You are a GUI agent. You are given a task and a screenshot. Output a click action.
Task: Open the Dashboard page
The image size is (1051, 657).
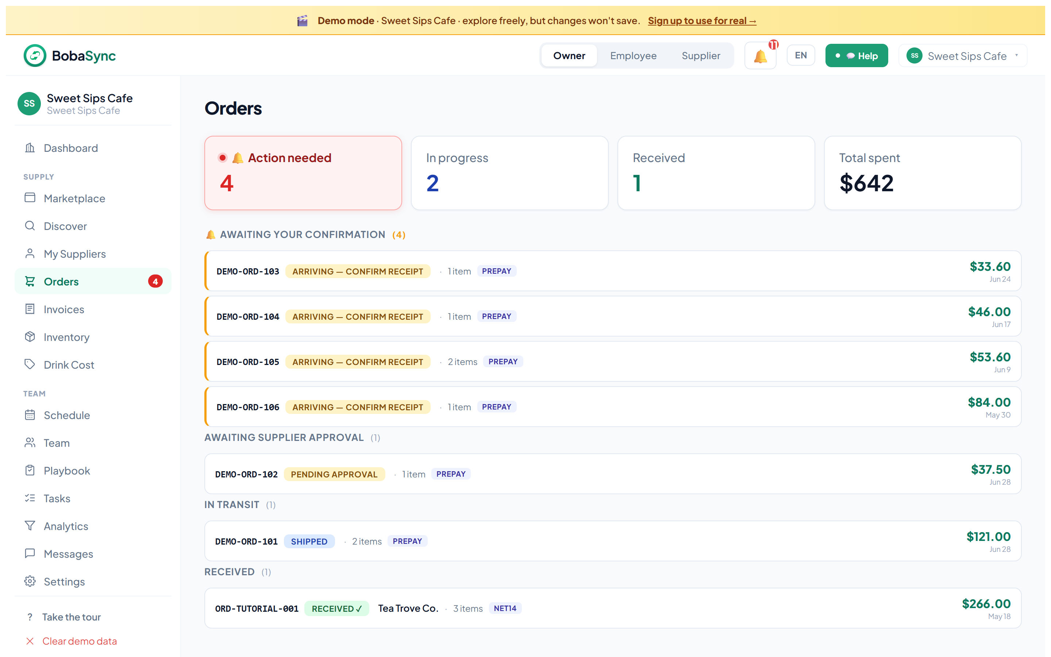click(93, 148)
